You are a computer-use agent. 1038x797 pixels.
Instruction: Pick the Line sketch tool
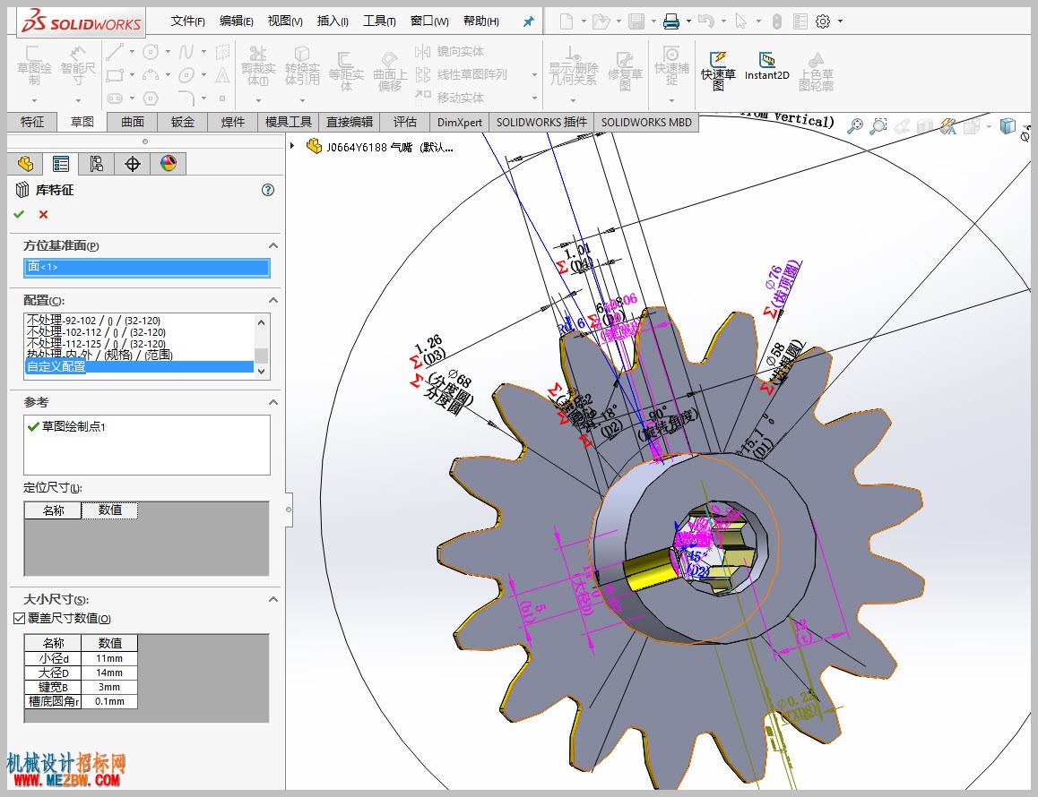[x=116, y=52]
